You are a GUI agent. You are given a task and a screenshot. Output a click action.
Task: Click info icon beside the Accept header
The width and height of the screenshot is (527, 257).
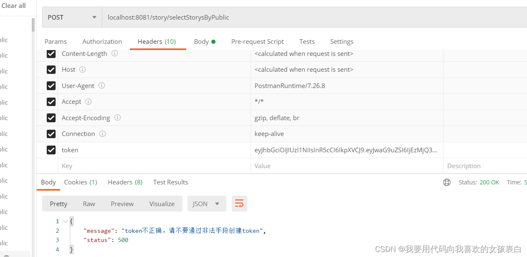pyautogui.click(x=89, y=102)
